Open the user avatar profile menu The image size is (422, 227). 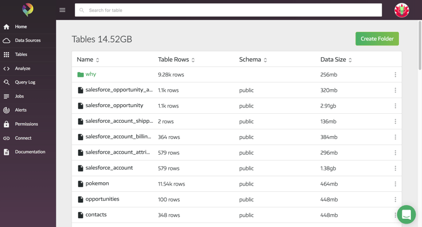[x=402, y=10]
